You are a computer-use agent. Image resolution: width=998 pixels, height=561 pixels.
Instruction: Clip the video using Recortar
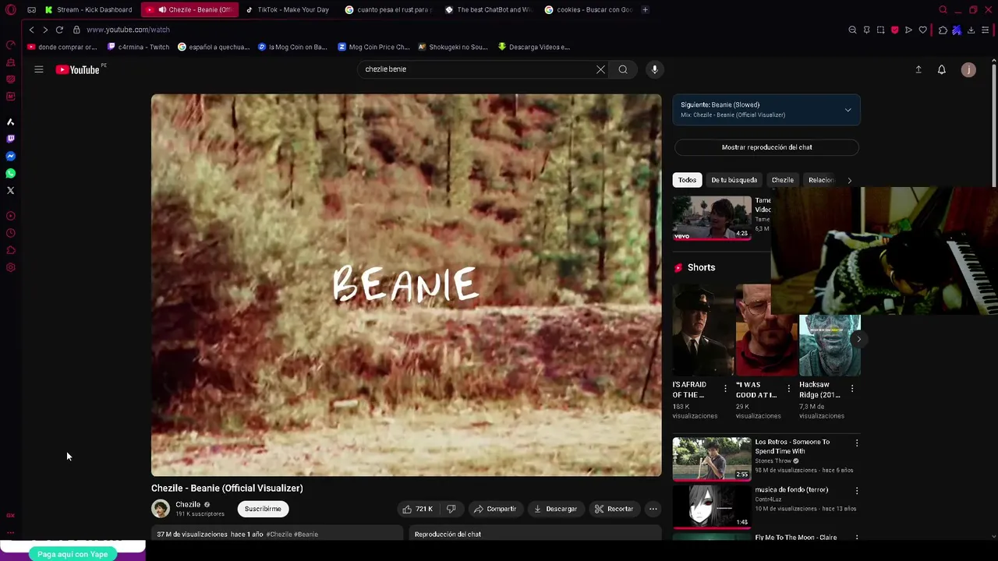click(x=614, y=509)
